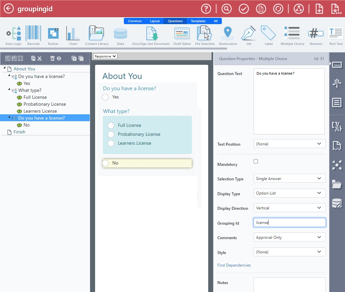Screen dimensions: 345x292
Task: Click the download document icon in the header
Action: 319,9
